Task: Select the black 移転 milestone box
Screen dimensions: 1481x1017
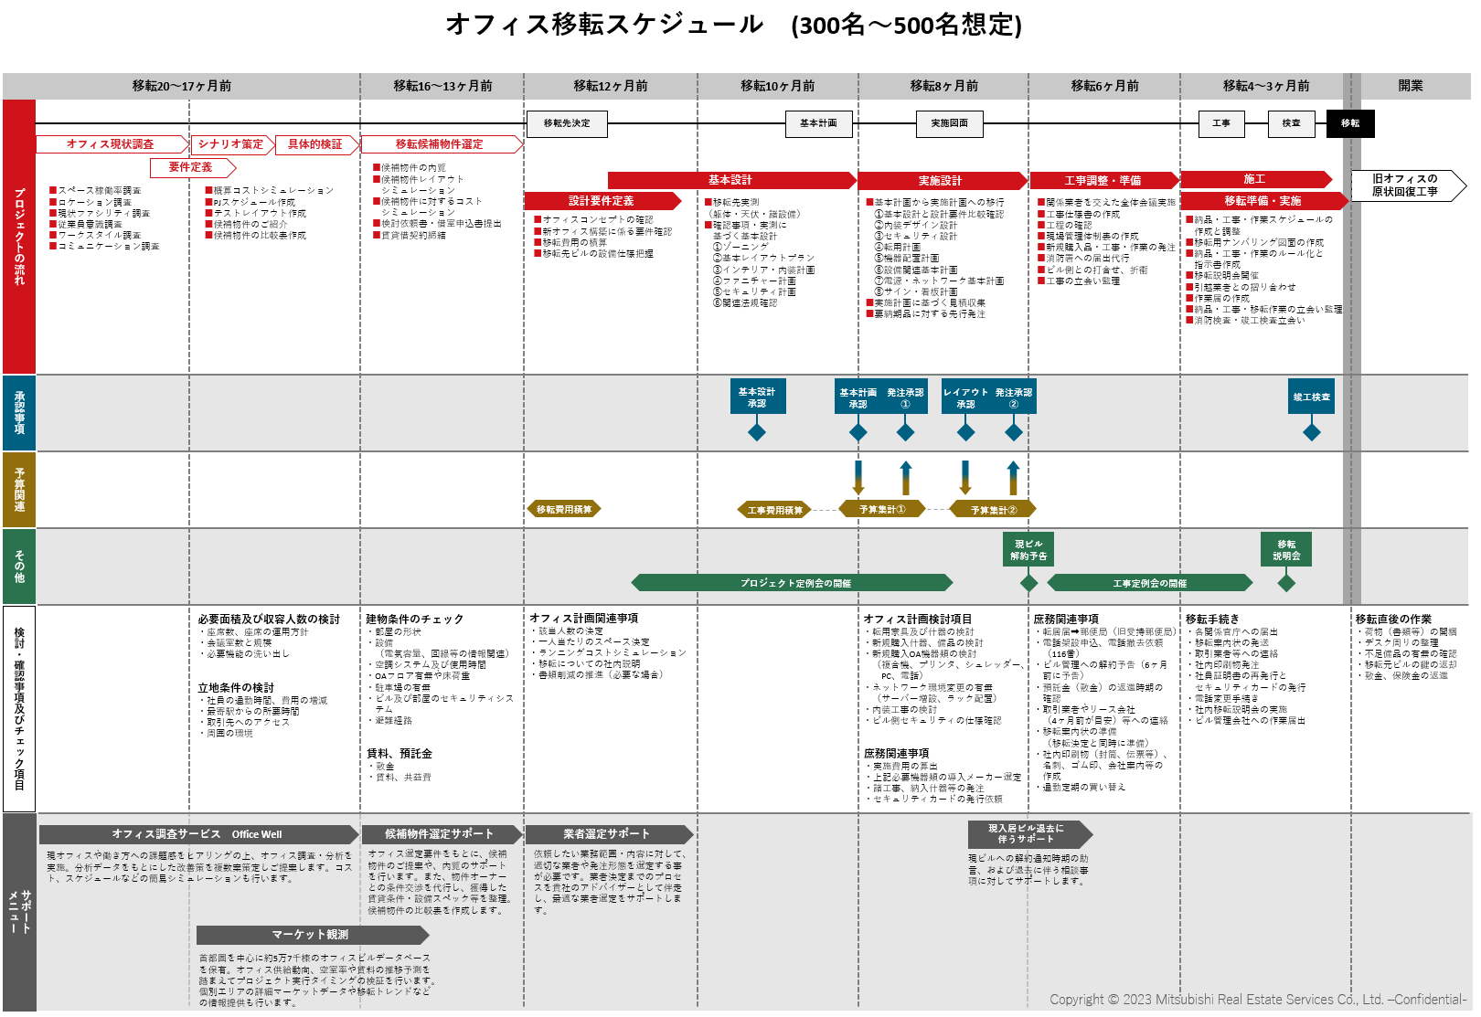Action: 1349,123
